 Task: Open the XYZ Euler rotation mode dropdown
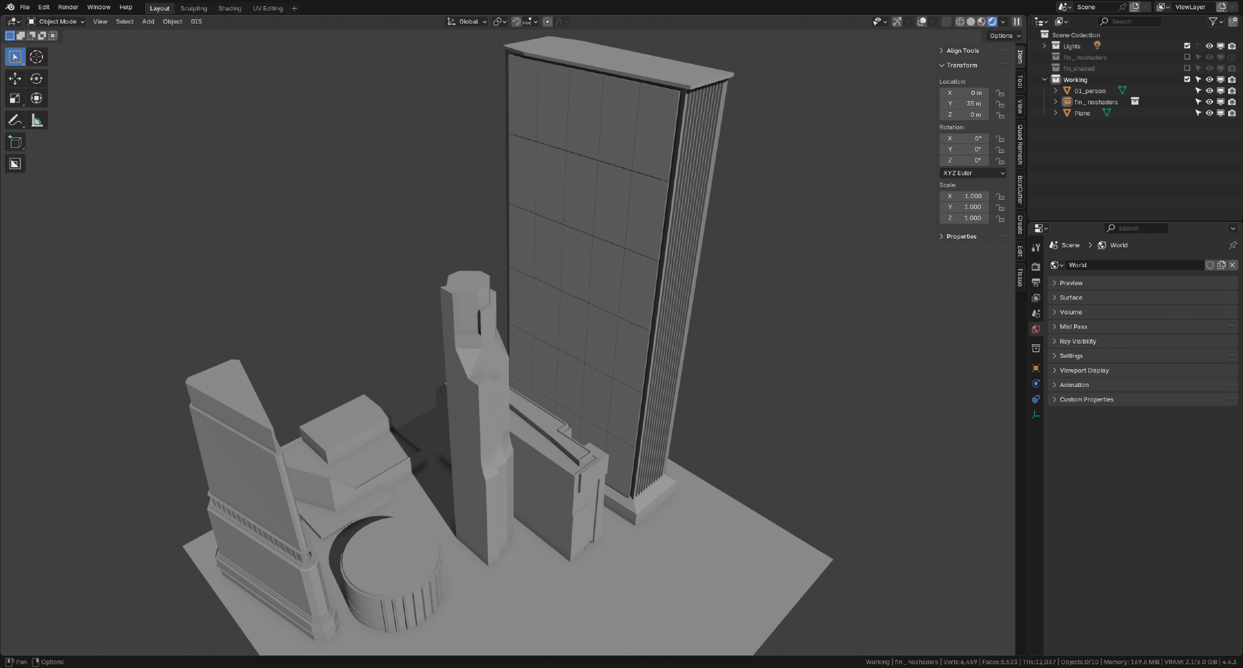click(x=973, y=173)
